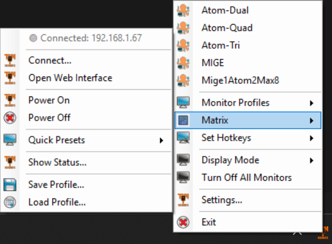
Task: Click the red X icon beside Exit
Action: (183, 222)
